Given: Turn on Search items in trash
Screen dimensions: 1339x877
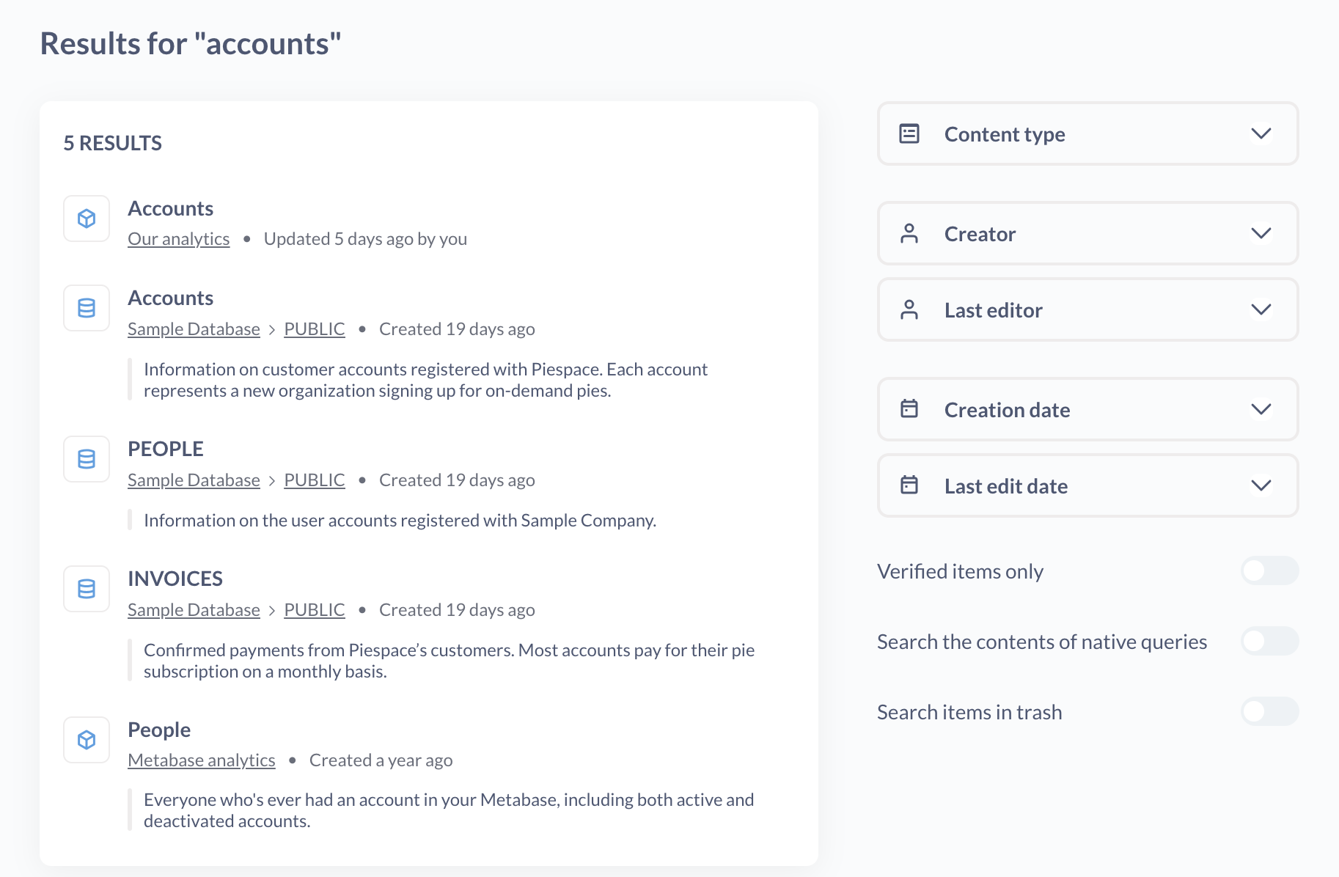Looking at the screenshot, I should tap(1269, 711).
